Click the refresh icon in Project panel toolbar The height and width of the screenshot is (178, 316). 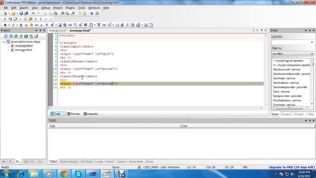(x=16, y=36)
